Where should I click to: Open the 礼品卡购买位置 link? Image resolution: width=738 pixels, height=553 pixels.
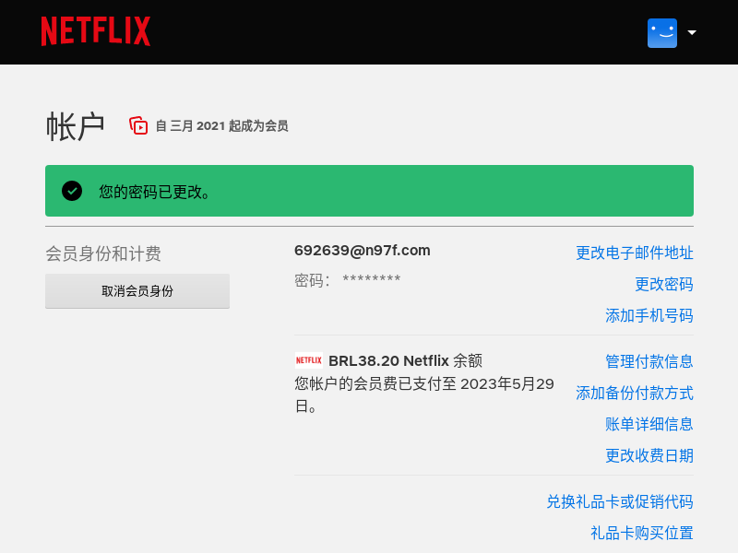tap(642, 534)
